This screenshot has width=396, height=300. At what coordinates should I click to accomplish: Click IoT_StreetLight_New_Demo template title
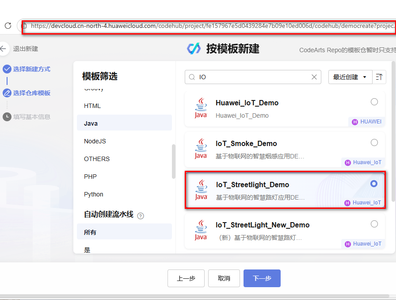click(263, 225)
